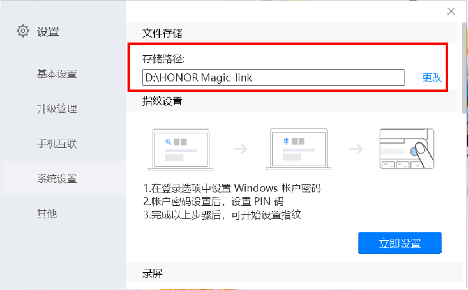Click the vertical scrollbar thumb on the right
Viewport: 468px width, 290px height.
464,68
